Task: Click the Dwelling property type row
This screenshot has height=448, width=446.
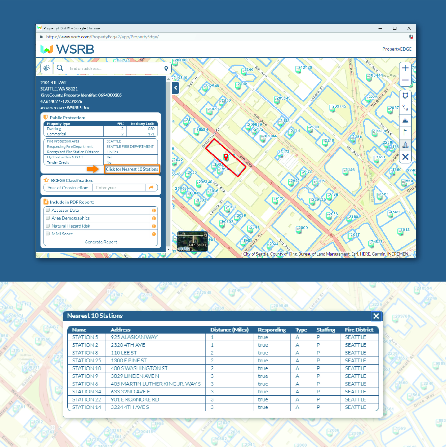Action: click(101, 129)
